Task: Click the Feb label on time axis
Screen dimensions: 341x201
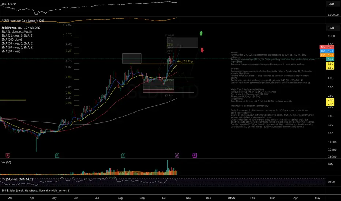Action: click(252, 198)
